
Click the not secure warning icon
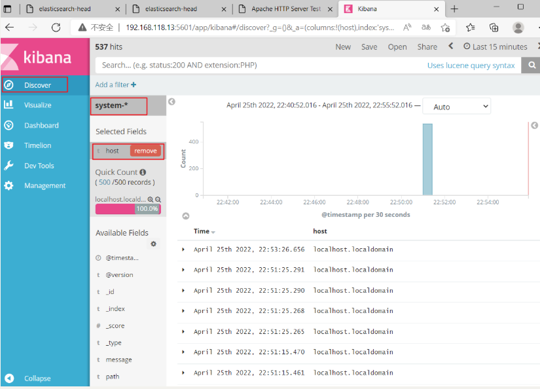click(82, 28)
